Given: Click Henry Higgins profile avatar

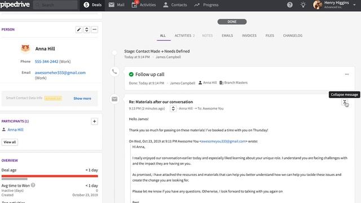Looking at the screenshot, I should pos(318,5).
